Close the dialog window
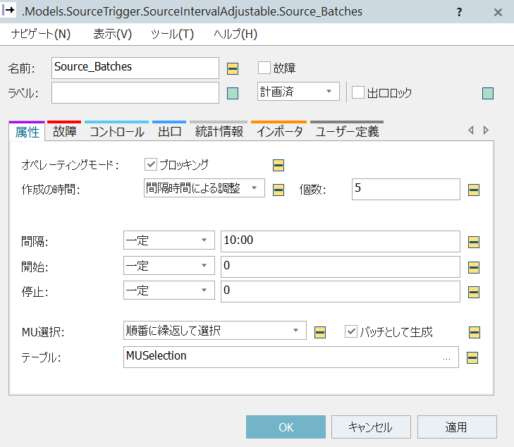The image size is (514, 447). [498, 13]
